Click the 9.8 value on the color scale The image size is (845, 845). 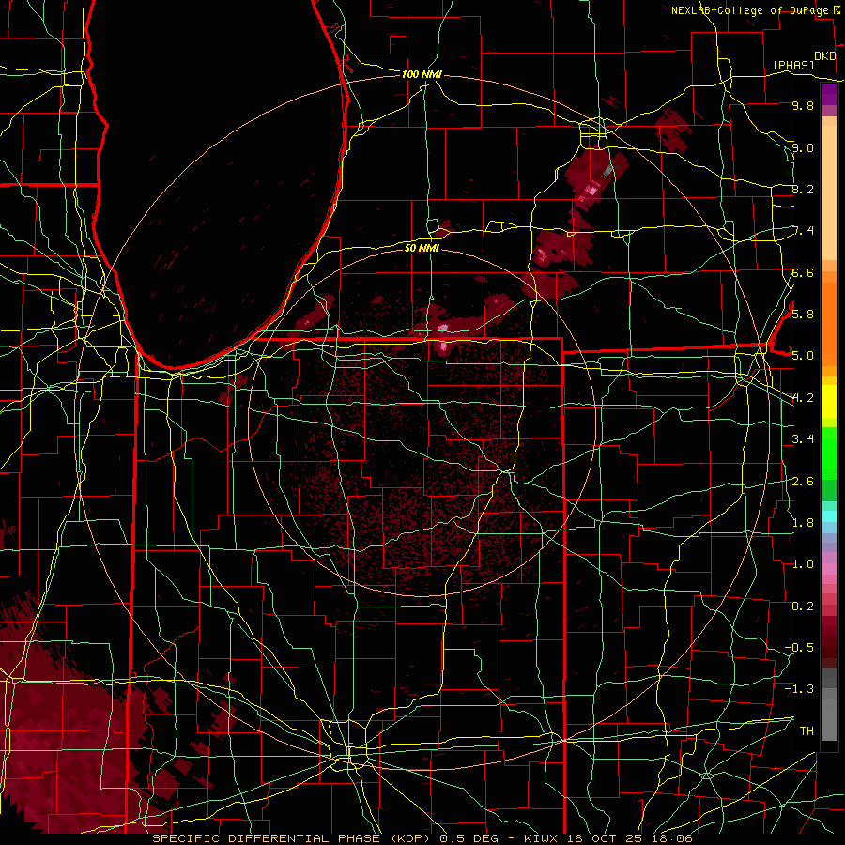tap(803, 105)
